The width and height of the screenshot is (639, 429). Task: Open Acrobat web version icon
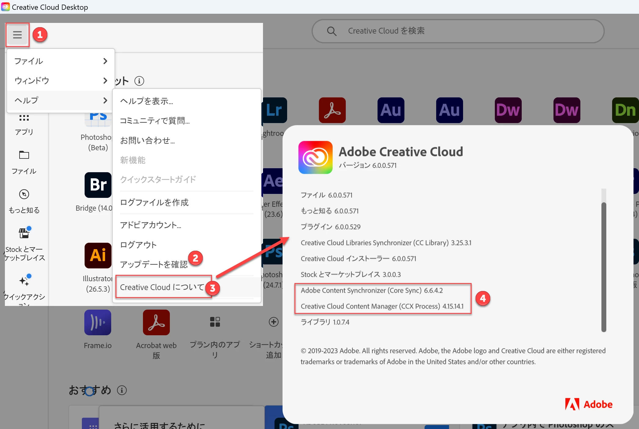click(x=156, y=322)
